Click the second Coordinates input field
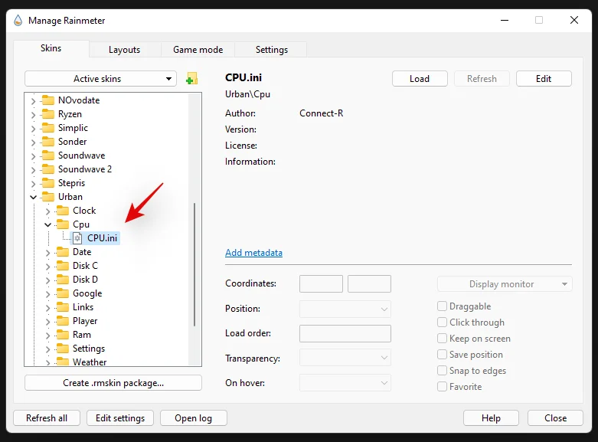598x442 pixels. pyautogui.click(x=369, y=284)
